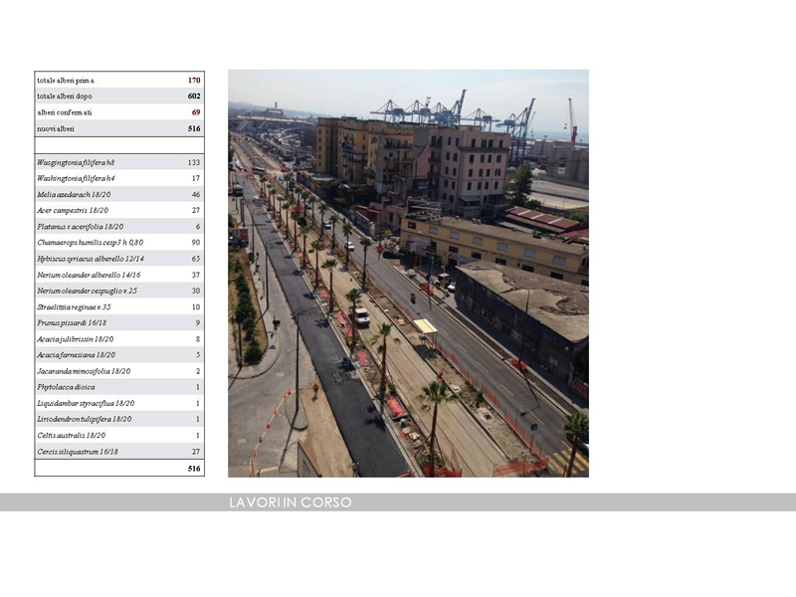796x597 pixels.
Task: Click the 'Jacaranda mimosifolia 18/20' row
Action: click(x=119, y=371)
